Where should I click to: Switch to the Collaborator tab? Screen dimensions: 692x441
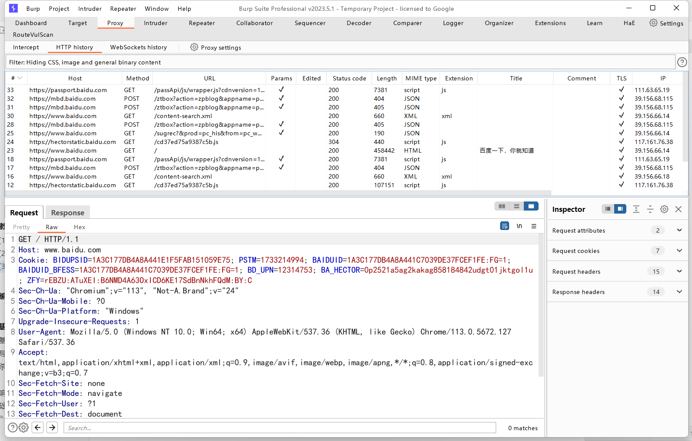coord(255,23)
